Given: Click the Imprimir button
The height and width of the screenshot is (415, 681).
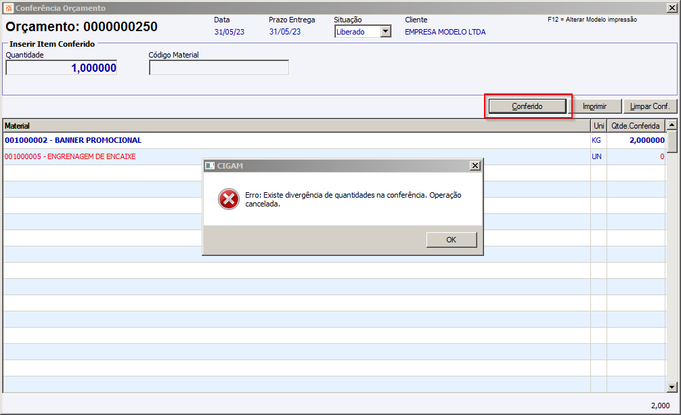Looking at the screenshot, I should pyautogui.click(x=594, y=106).
